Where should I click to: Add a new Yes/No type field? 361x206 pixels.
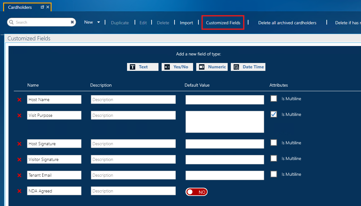(177, 67)
